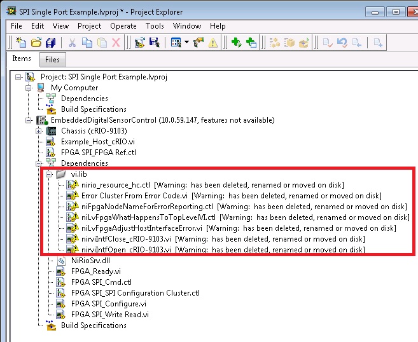The image size is (418, 342).
Task: Open the Filter View dropdown arrow
Action: pyautogui.click(x=186, y=42)
